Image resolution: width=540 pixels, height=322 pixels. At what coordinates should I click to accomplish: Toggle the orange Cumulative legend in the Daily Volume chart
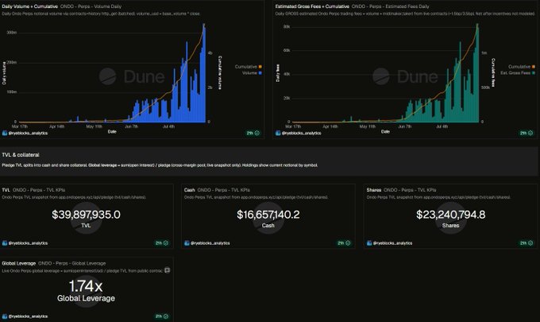248,67
